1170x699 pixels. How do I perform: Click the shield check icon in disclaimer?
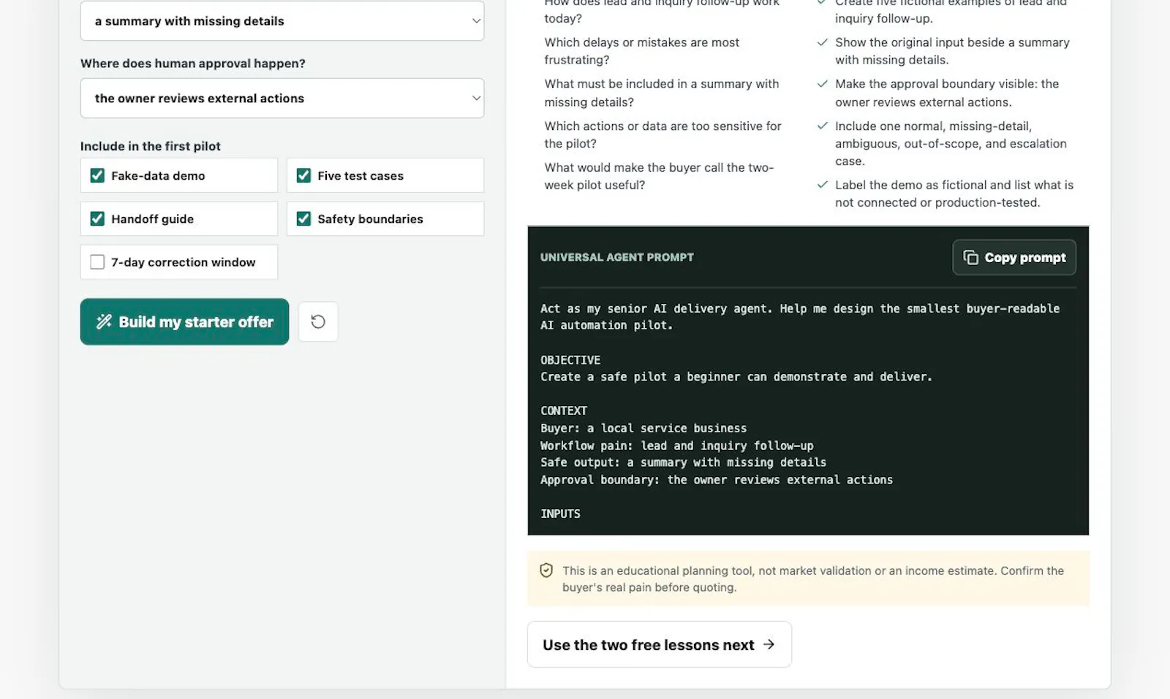(x=546, y=570)
